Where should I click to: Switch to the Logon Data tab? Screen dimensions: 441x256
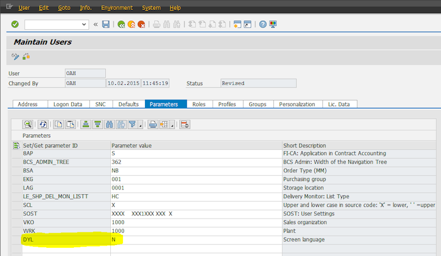[x=68, y=104]
